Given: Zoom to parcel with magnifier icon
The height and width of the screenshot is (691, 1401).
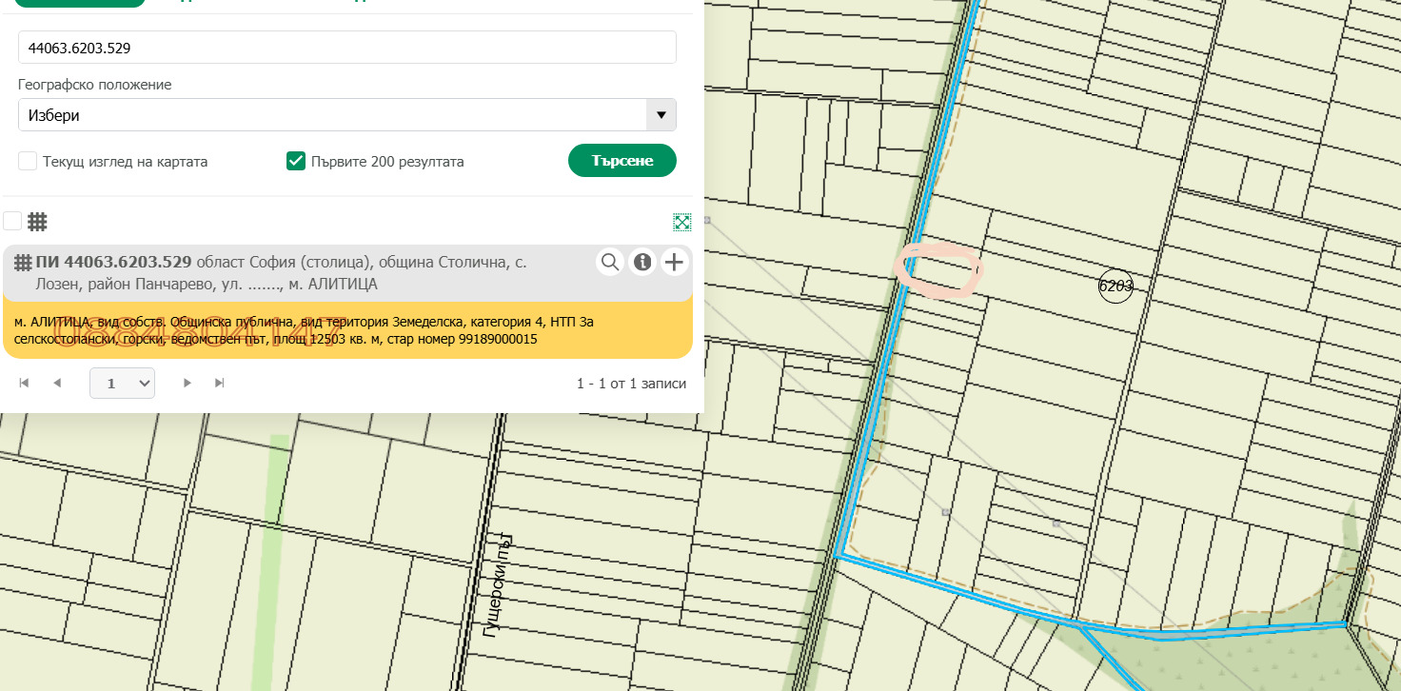Looking at the screenshot, I should tap(610, 262).
